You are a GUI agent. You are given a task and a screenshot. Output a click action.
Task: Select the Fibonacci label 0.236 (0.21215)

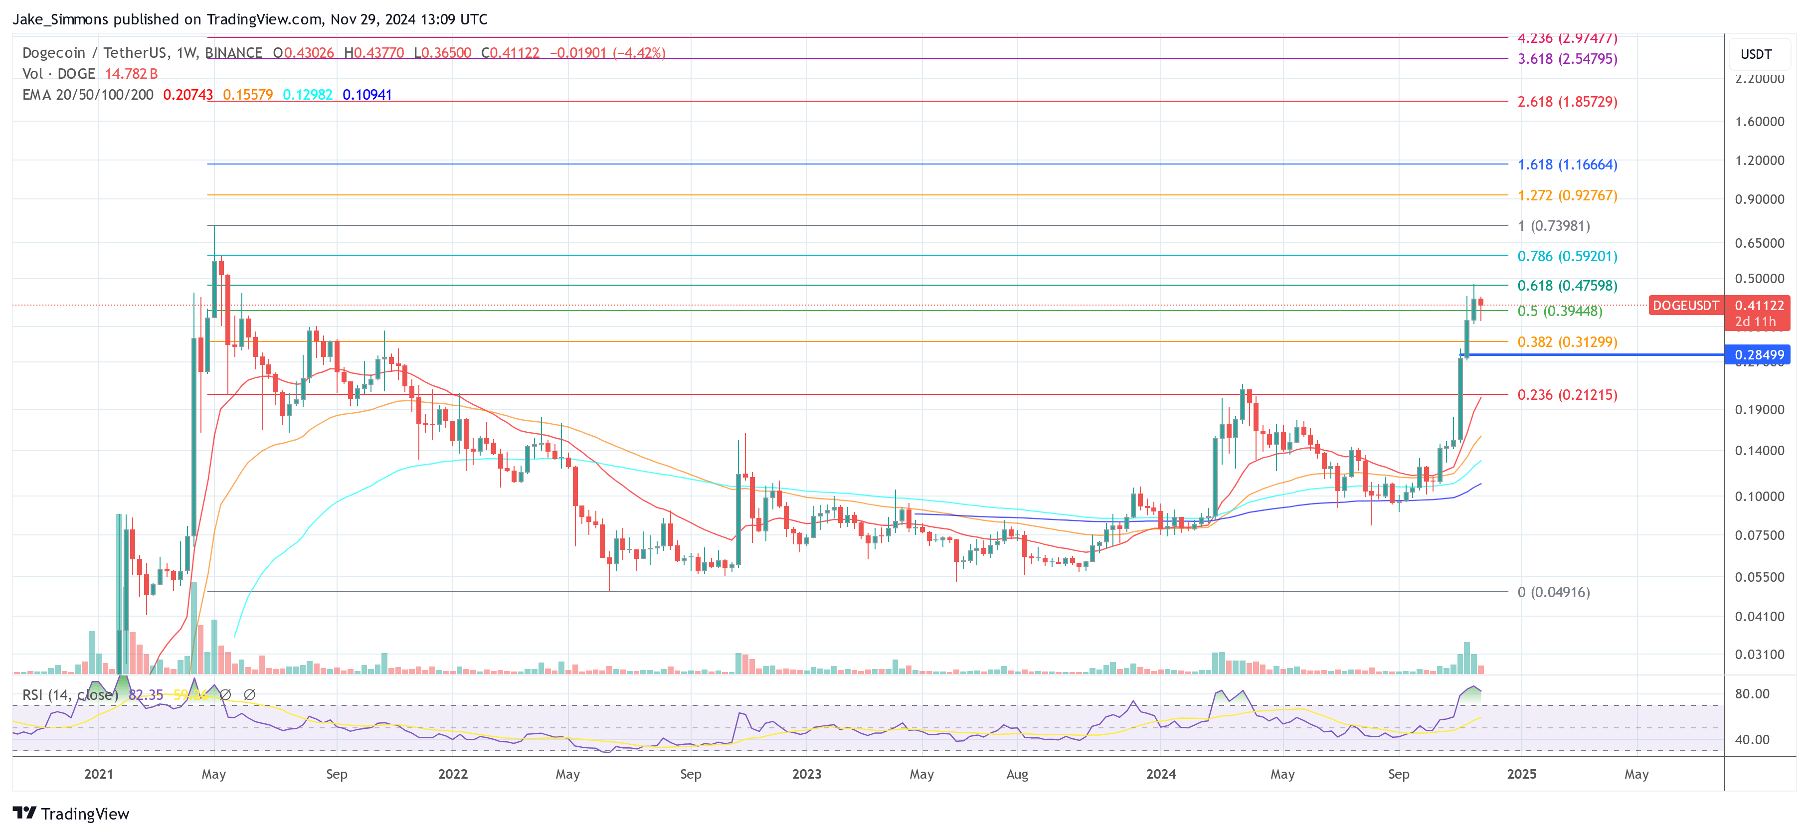pyautogui.click(x=1568, y=395)
